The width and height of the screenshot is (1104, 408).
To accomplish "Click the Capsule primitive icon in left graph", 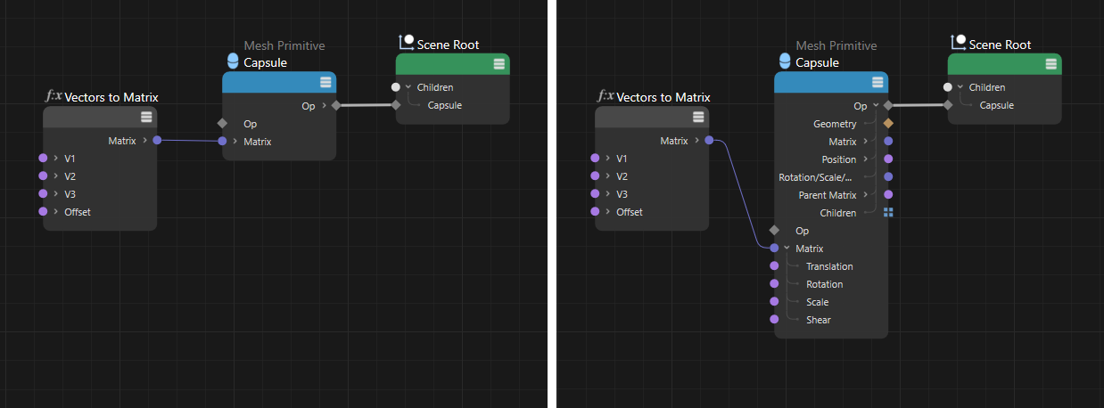I will [233, 62].
